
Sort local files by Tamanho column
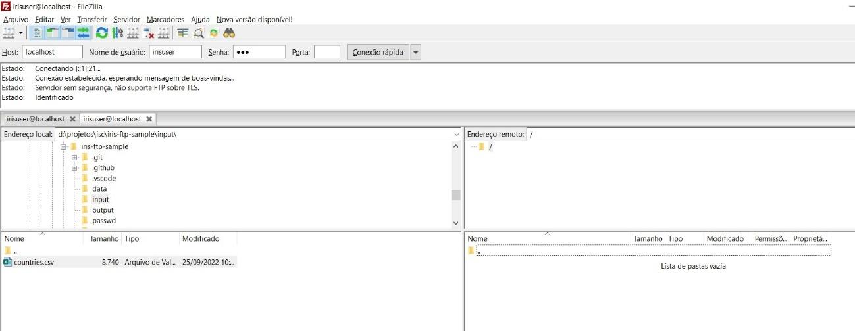tap(102, 239)
